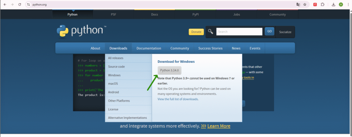Viewport: 352px width, 137px height.
Task: Open the Events navigation menu
Action: click(x=255, y=48)
